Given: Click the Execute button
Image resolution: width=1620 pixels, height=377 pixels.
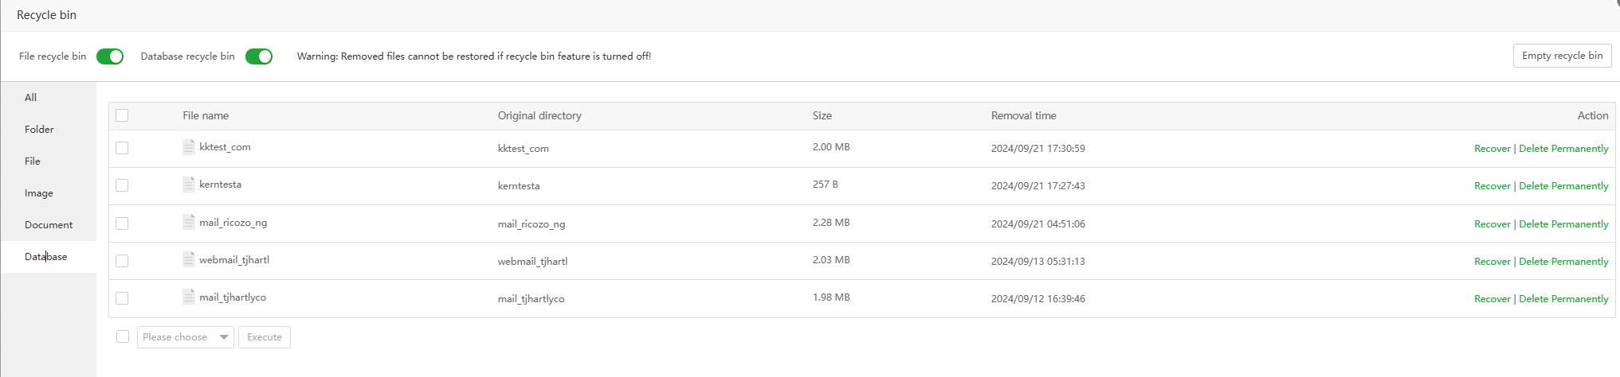Looking at the screenshot, I should pos(265,337).
